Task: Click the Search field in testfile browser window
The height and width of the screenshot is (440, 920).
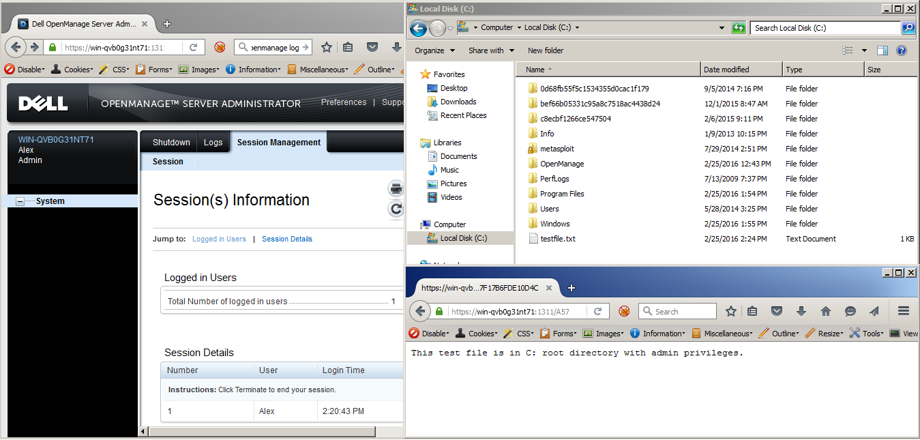Action: [677, 312]
